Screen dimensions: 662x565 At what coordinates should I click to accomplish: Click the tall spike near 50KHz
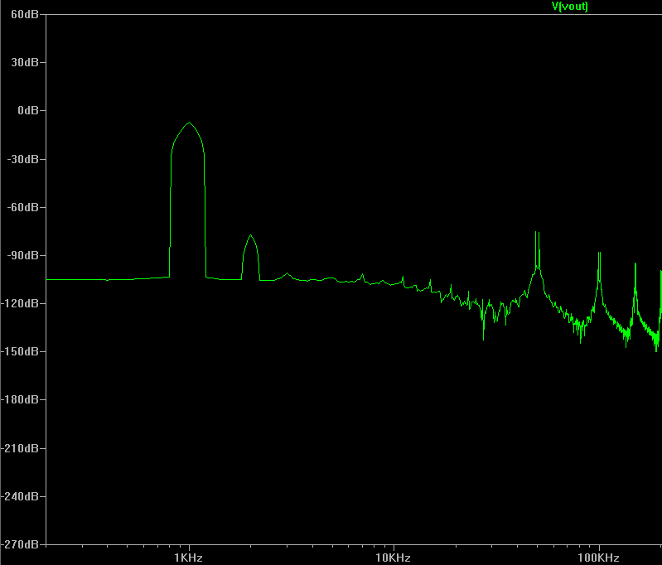click(x=538, y=234)
